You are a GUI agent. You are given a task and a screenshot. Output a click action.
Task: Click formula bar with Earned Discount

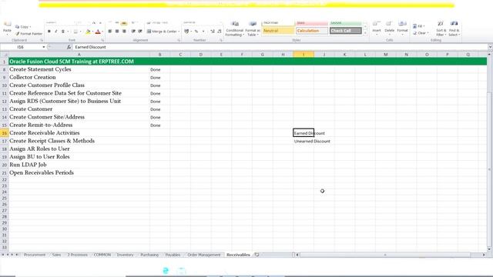pos(280,47)
